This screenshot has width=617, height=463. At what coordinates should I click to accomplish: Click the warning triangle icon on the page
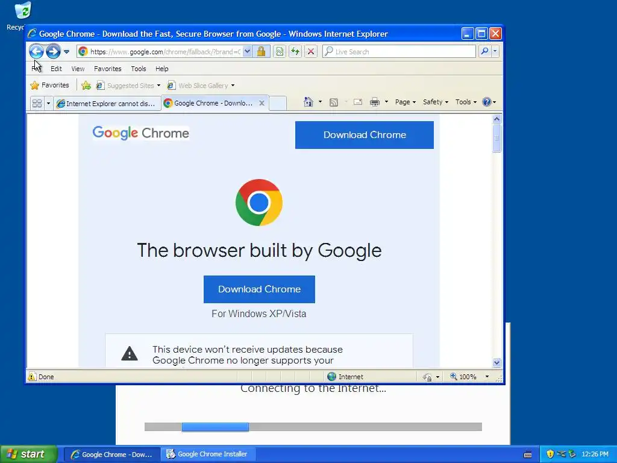130,353
